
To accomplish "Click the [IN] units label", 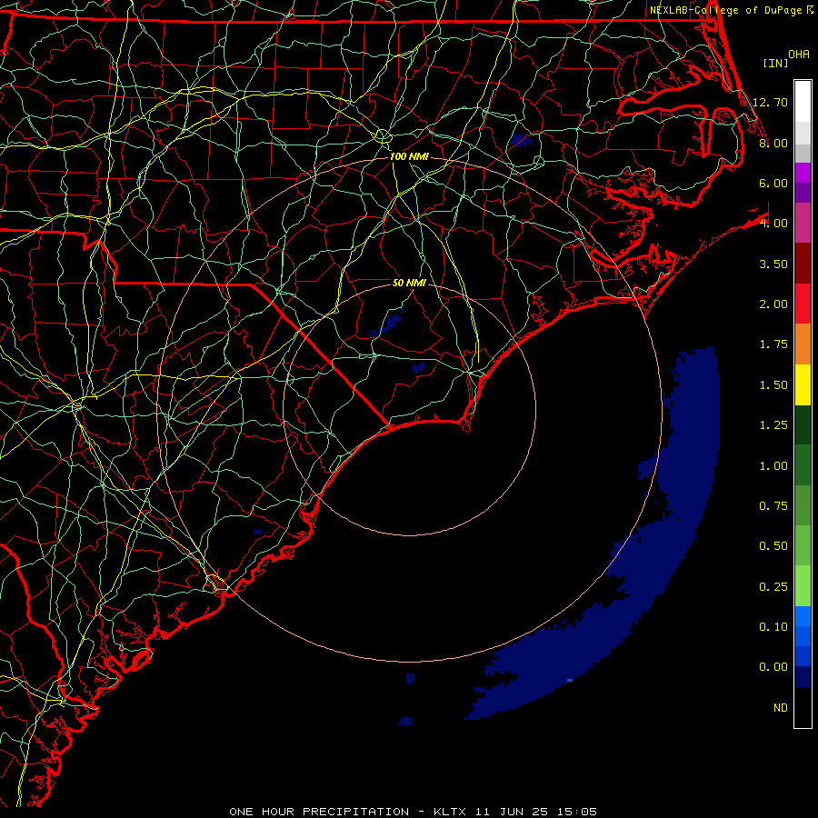I will click(x=775, y=63).
